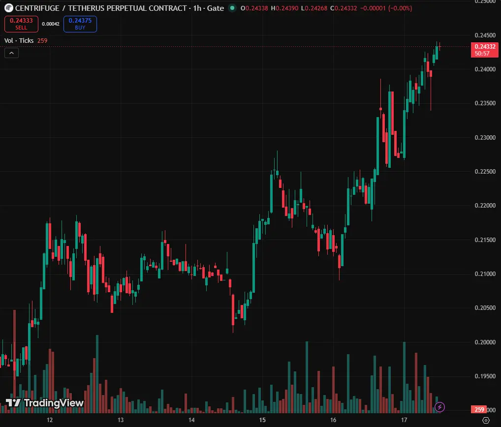Select the Vol · Ticks indicator label

click(x=19, y=40)
